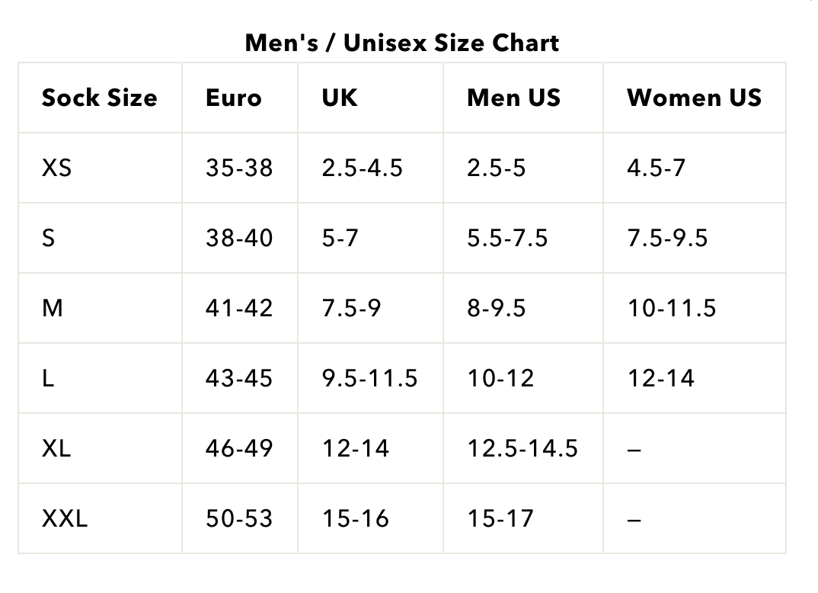Screen dimensions: 818x593
Task: Click the UK 5-7 size cell
Action: (340, 239)
